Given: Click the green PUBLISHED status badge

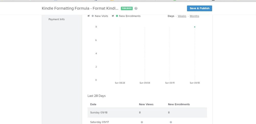Looking at the screenshot, I should tap(127, 8).
